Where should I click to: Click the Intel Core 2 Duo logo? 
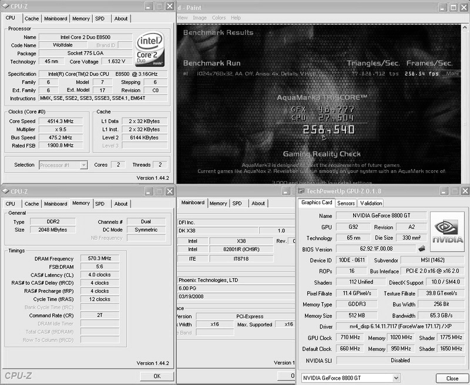click(150, 49)
